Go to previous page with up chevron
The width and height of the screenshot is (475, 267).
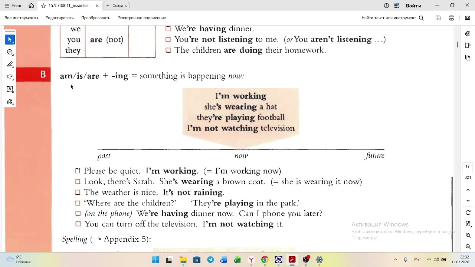click(x=468, y=190)
